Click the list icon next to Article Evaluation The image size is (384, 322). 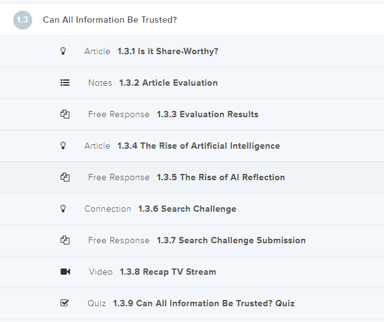point(65,83)
